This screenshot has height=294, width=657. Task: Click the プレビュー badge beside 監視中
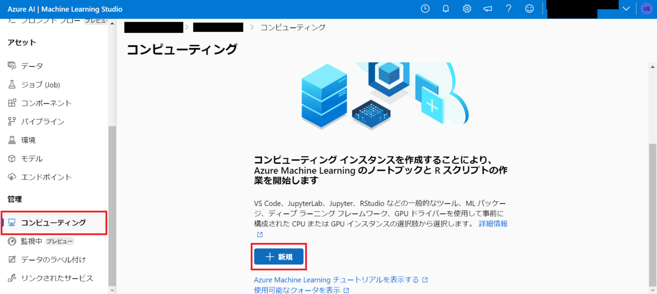click(59, 241)
